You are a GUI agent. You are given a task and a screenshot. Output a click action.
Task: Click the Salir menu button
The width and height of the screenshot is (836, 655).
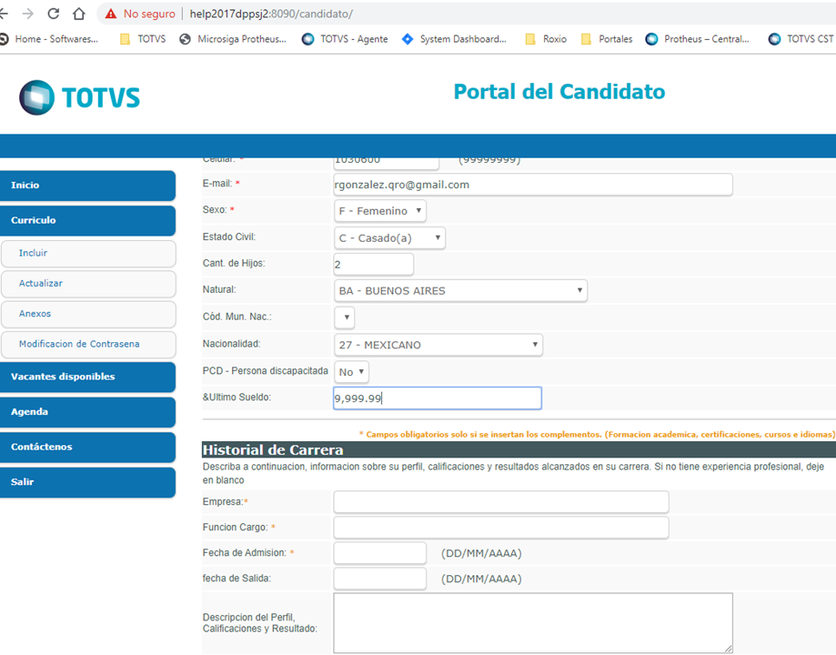[88, 483]
